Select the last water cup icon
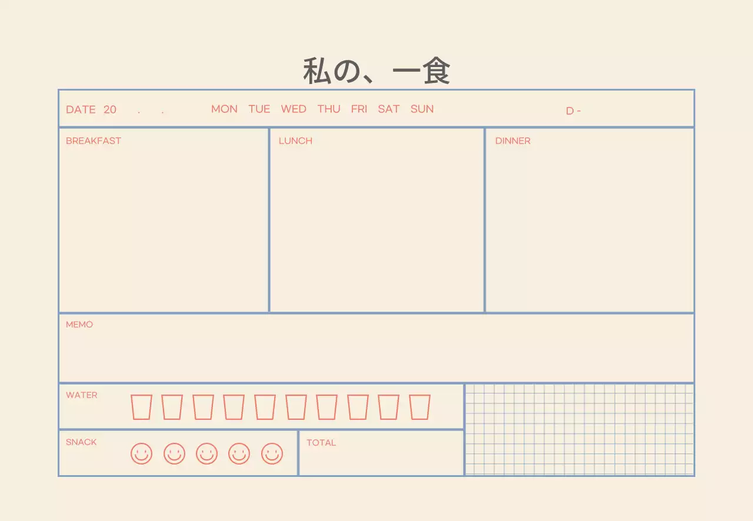This screenshot has height=521, width=753. 419,407
